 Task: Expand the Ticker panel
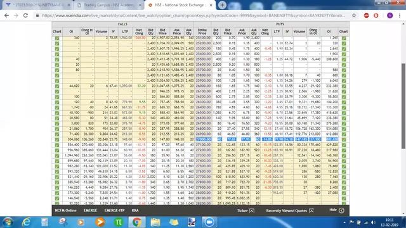[246, 211]
